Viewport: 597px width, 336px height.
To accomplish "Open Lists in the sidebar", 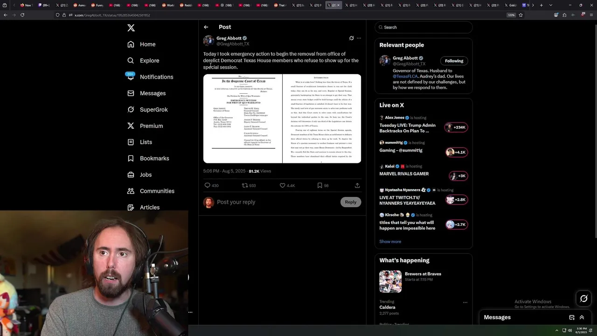I will [x=140, y=142].
